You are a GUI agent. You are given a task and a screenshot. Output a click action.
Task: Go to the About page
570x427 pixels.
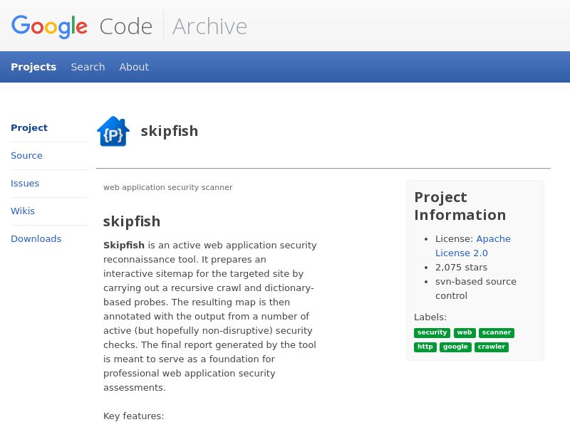click(x=134, y=67)
